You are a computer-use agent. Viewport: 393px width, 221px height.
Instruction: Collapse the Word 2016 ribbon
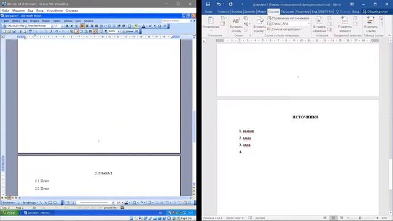tap(389, 36)
